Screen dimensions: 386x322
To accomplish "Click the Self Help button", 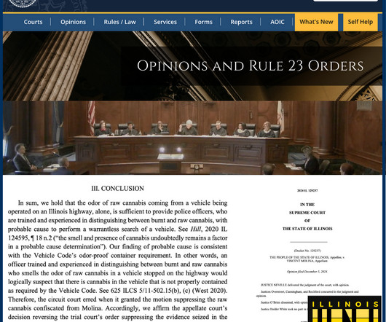I will (x=361, y=22).
